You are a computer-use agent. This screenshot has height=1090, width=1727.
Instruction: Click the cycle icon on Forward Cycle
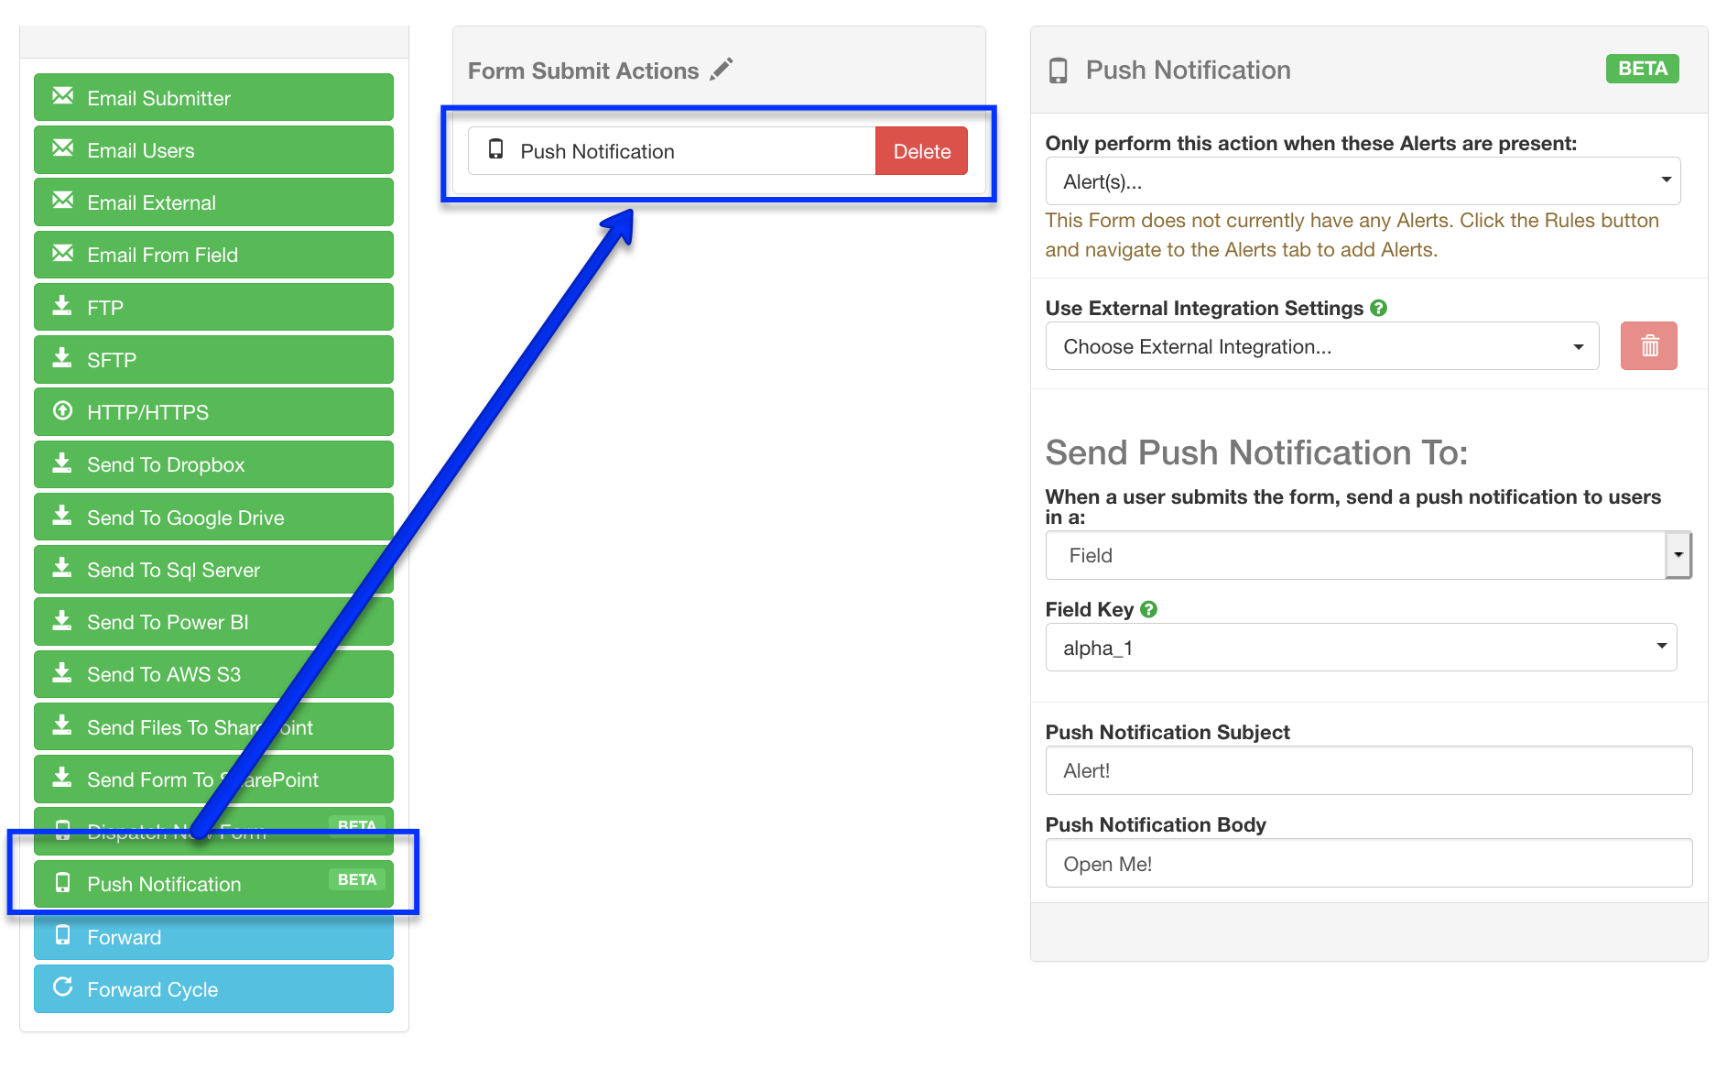[63, 987]
